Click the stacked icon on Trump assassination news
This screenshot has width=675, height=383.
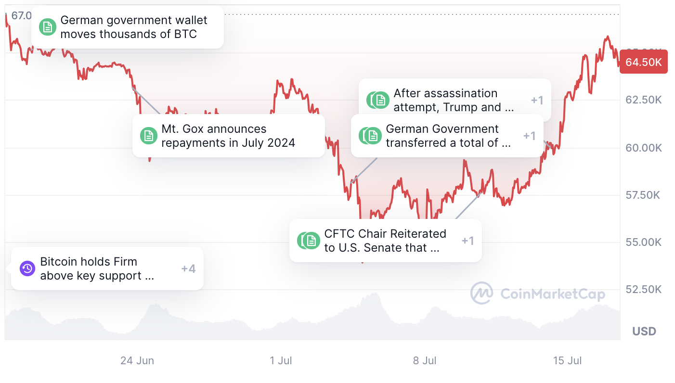click(378, 100)
